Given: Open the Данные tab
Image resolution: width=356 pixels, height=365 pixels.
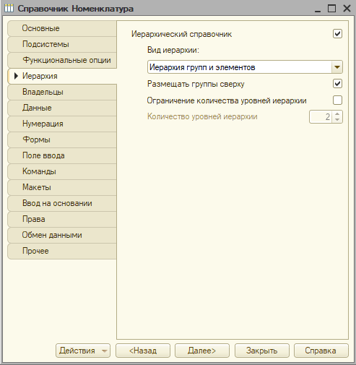Looking at the screenshot, I should [62, 108].
